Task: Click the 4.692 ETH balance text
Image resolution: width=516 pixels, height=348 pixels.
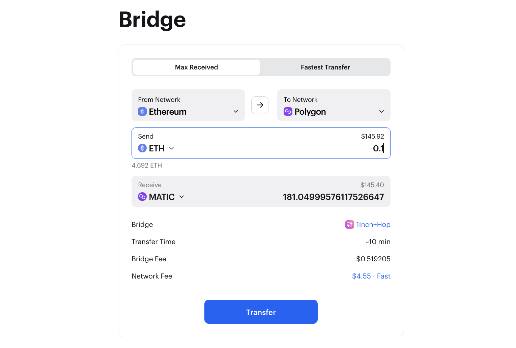Action: (x=147, y=165)
